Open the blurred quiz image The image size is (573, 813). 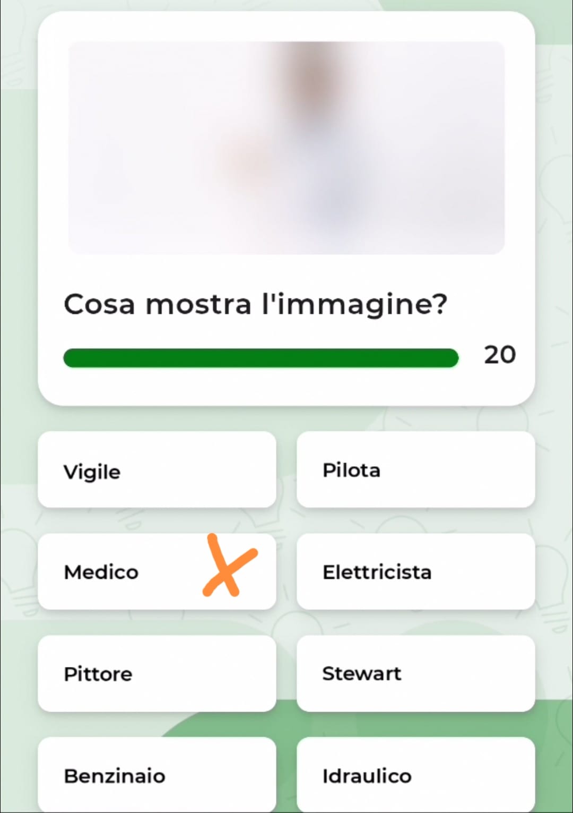point(286,148)
